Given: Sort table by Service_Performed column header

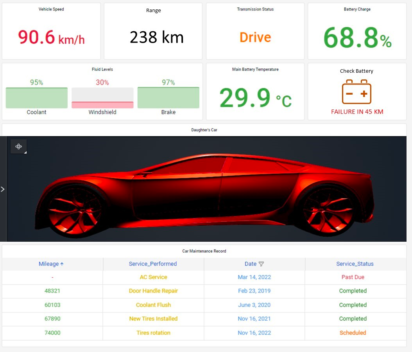Looking at the screenshot, I should [153, 264].
